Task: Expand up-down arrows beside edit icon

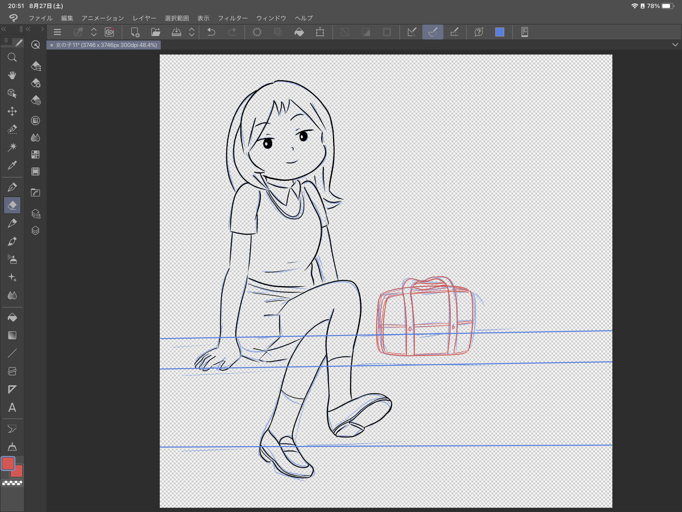Action: tap(94, 32)
